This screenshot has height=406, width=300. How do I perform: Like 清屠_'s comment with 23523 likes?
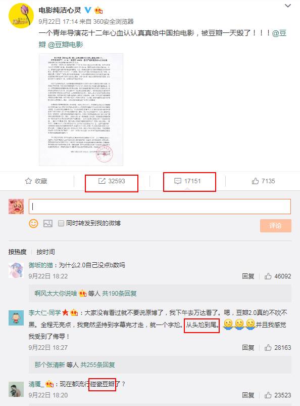(268, 395)
